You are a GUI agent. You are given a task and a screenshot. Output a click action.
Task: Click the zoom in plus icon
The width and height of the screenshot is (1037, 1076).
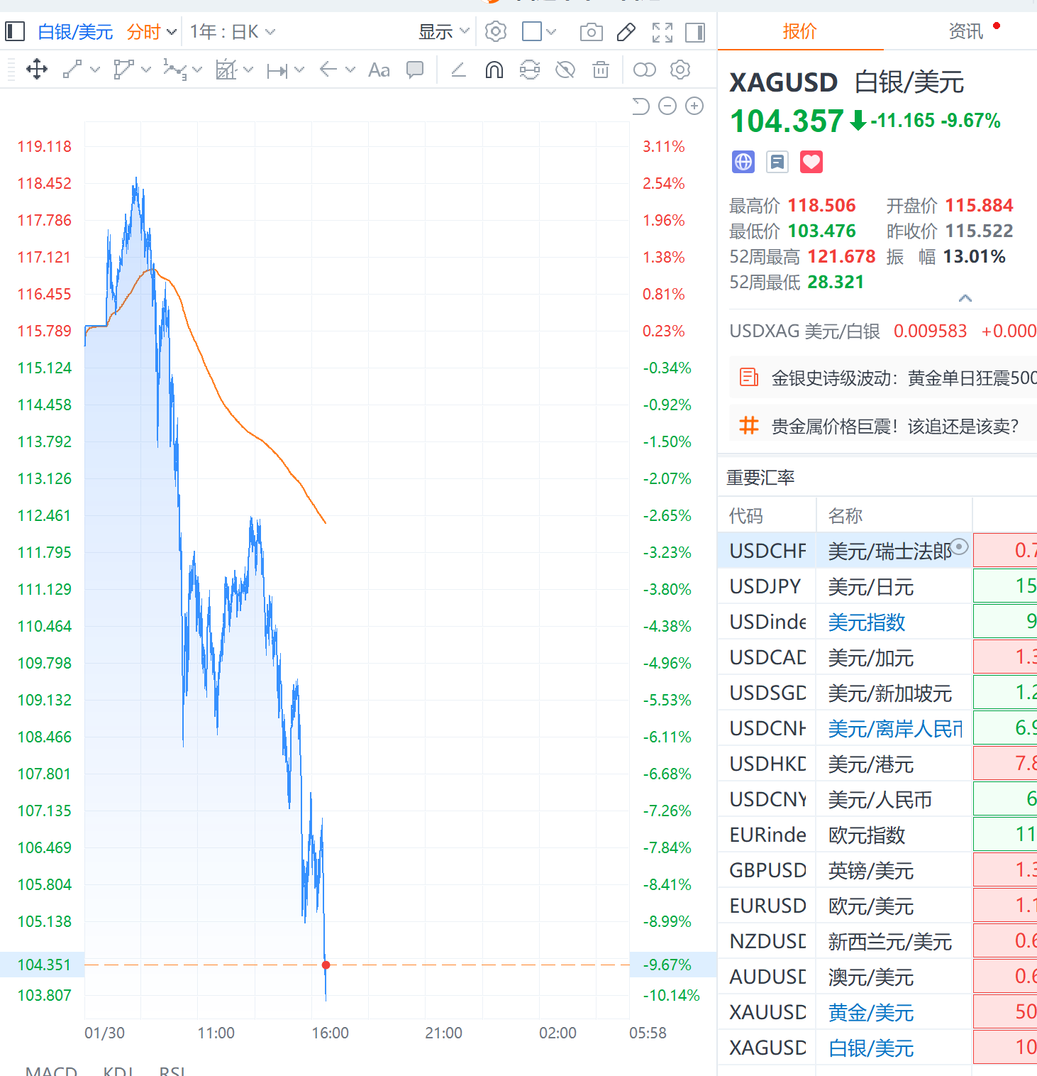[694, 106]
